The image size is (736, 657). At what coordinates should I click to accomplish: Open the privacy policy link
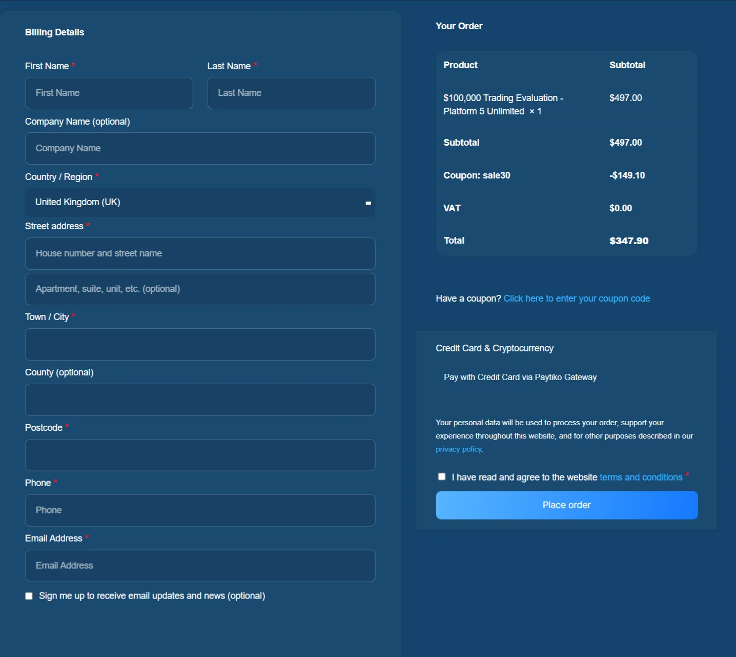(458, 449)
